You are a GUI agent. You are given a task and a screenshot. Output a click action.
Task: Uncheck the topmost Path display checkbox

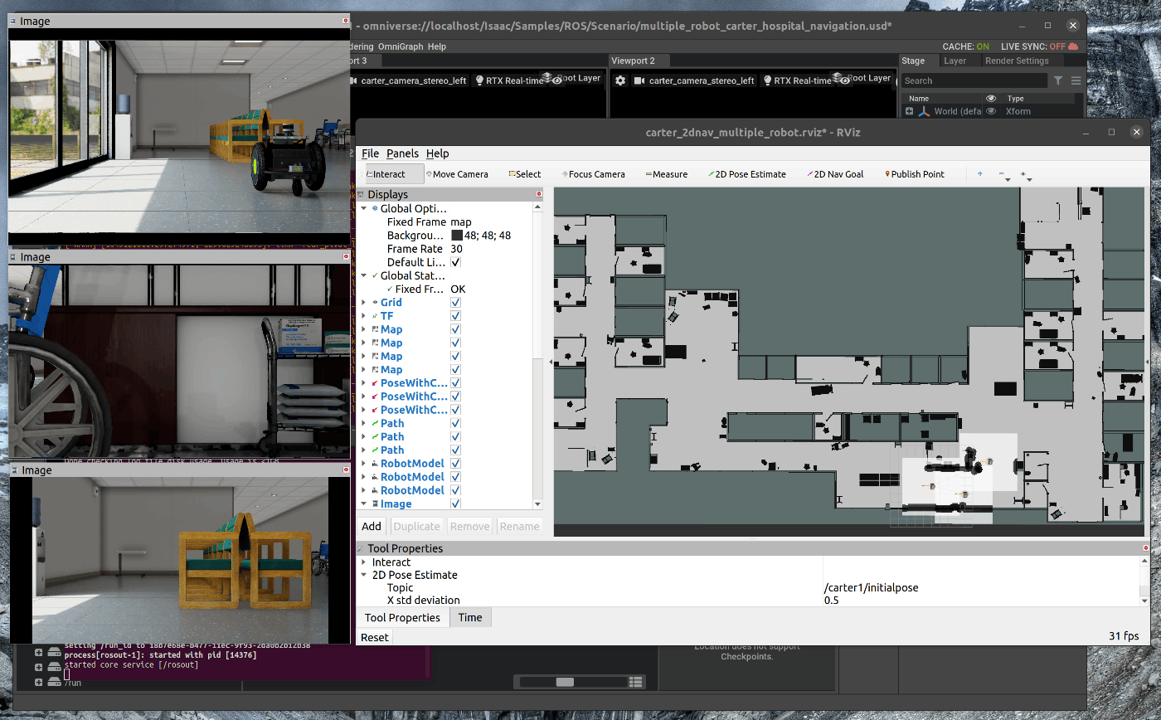coord(455,423)
